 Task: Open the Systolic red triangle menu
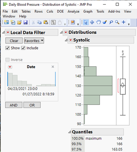71,40
